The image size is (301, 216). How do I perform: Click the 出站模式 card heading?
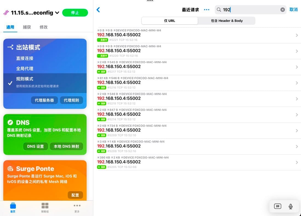pyautogui.click(x=28, y=47)
